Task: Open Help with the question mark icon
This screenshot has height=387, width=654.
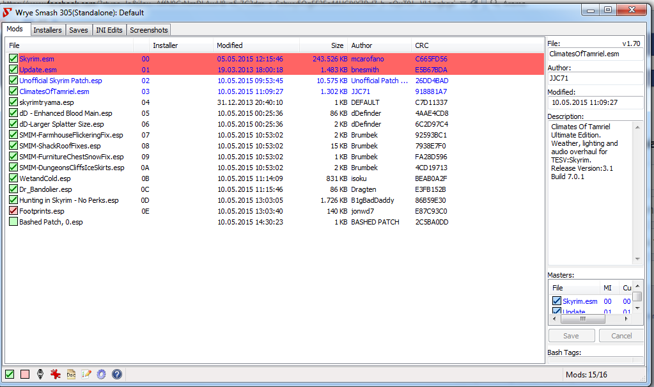Action: pyautogui.click(x=117, y=374)
